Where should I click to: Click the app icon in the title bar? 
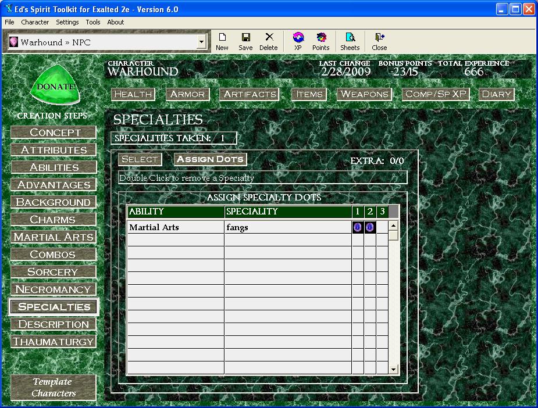coord(8,9)
